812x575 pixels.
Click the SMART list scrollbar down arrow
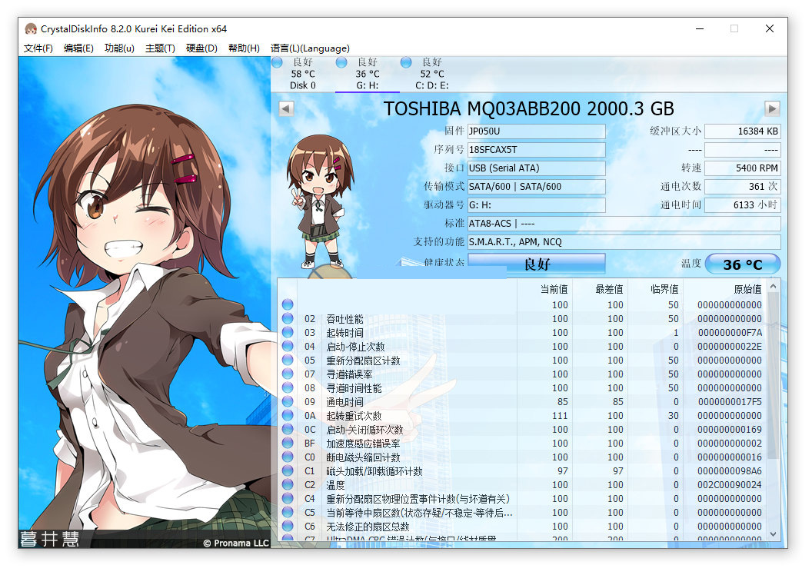(773, 534)
